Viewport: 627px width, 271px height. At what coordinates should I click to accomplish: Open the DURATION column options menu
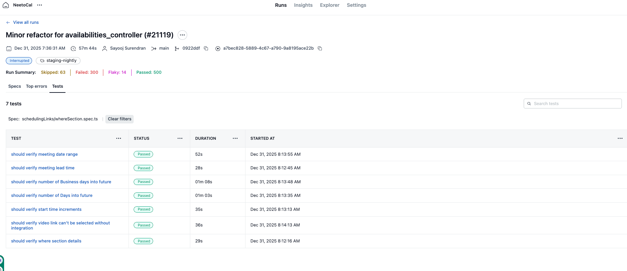tap(235, 138)
